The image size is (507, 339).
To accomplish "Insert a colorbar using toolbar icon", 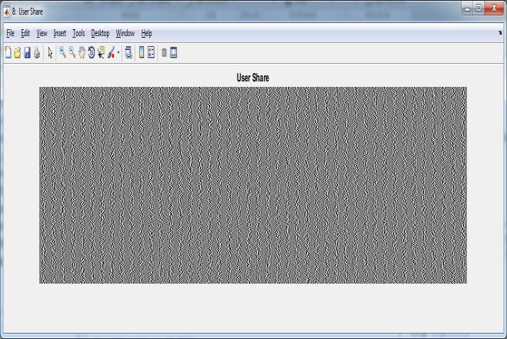I will tap(142, 52).
